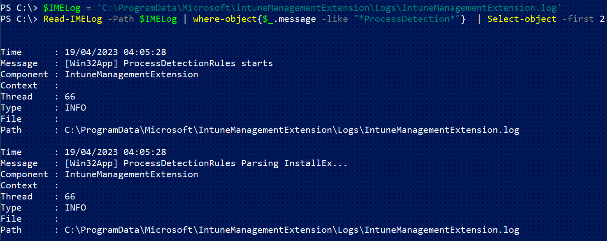Image resolution: width=607 pixels, height=241 pixels.
Task: Click the first record's log file path value
Action: [x=292, y=130]
